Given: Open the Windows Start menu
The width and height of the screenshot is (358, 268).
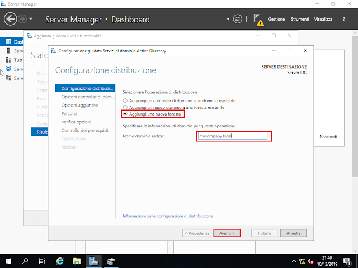Looking at the screenshot, I should (x=8, y=261).
